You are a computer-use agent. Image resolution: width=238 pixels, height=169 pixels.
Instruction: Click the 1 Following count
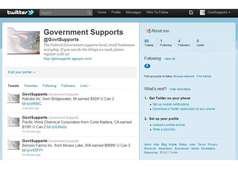[x=166, y=43]
